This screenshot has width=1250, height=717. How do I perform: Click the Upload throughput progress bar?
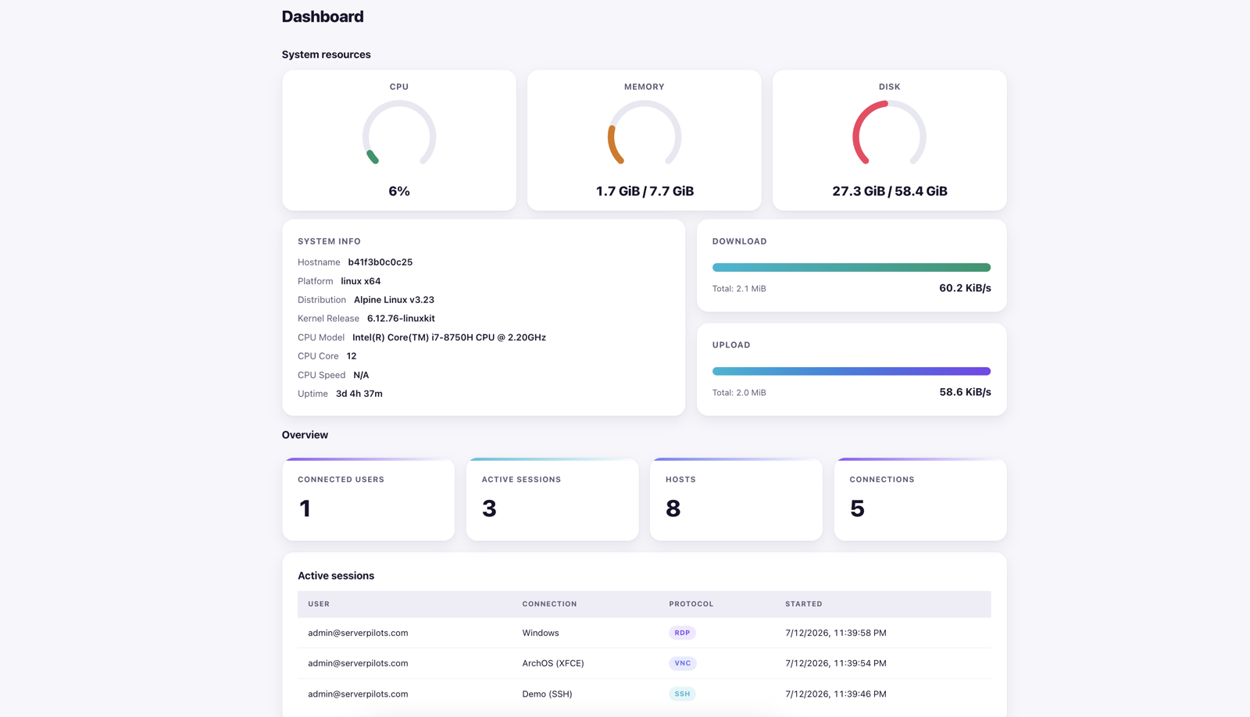pyautogui.click(x=852, y=371)
